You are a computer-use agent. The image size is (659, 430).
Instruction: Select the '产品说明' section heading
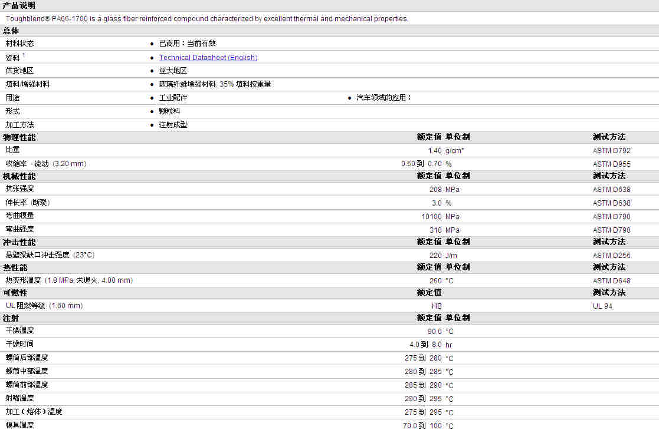19,5
